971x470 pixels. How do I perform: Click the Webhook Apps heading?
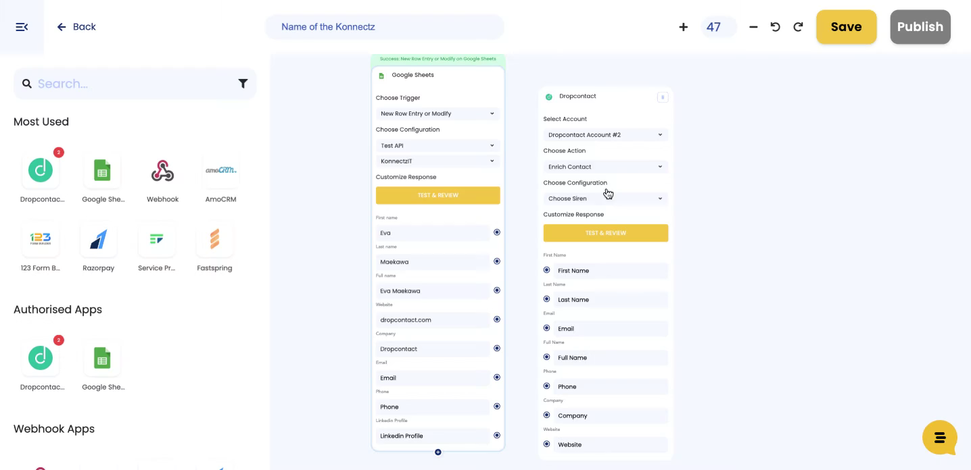tap(54, 429)
